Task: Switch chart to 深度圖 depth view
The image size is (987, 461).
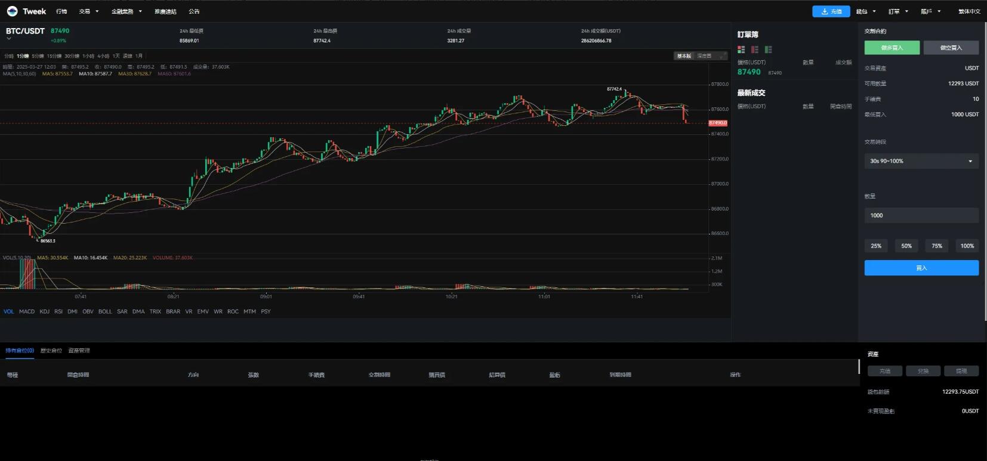Action: point(704,56)
